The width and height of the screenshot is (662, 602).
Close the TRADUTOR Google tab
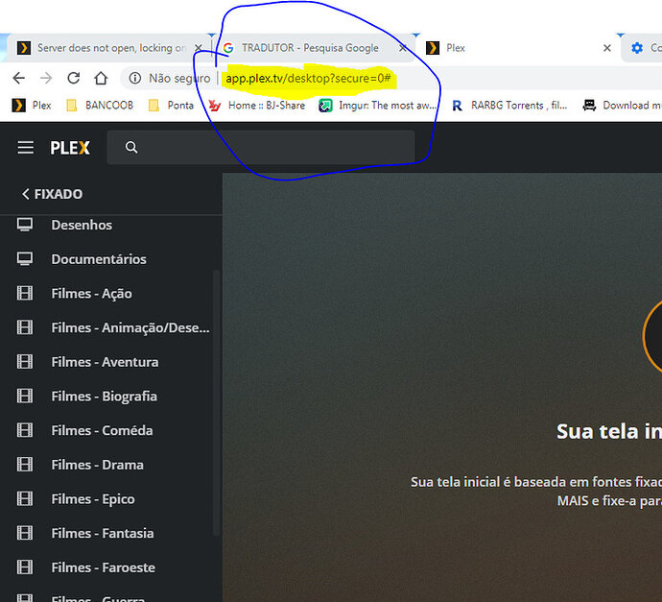point(403,48)
